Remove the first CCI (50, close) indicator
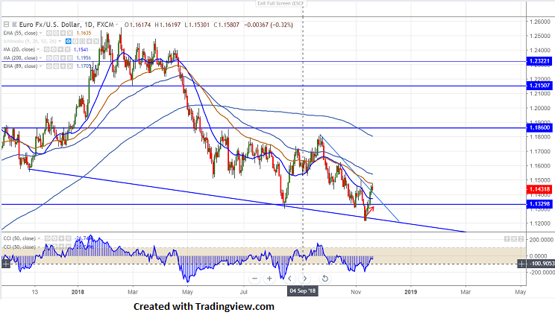Screen dimensions: 555x321 coord(69,238)
